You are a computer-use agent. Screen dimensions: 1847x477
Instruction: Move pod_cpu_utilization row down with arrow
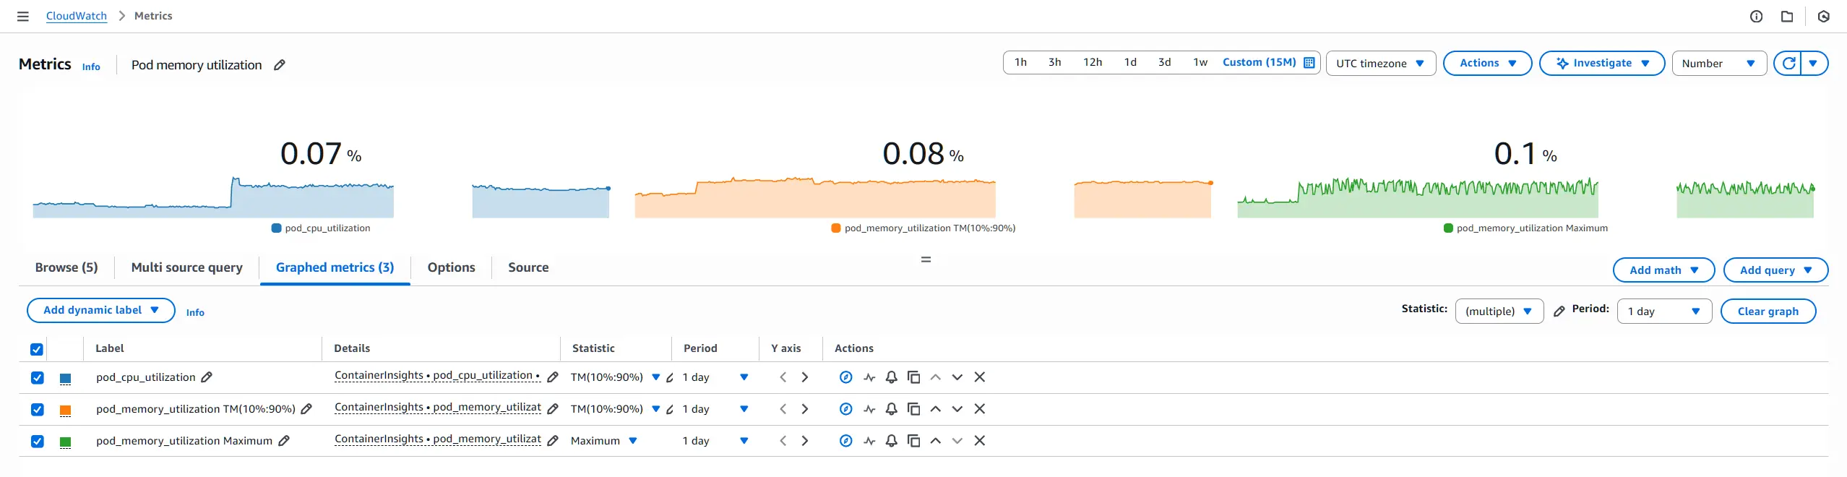[957, 377]
